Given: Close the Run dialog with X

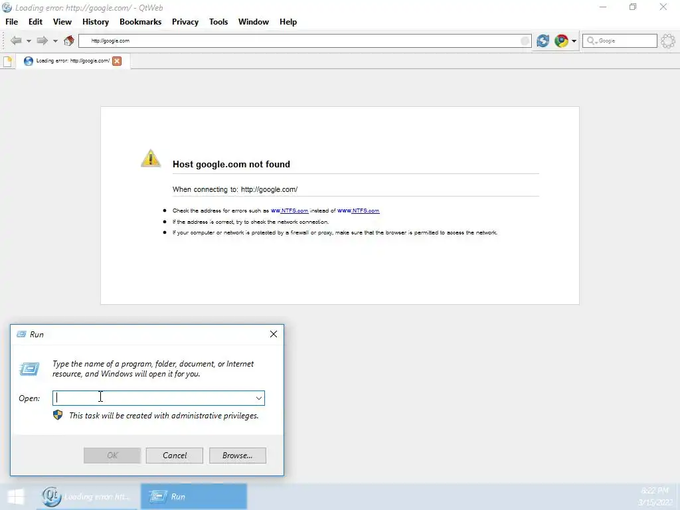Looking at the screenshot, I should pos(274,334).
